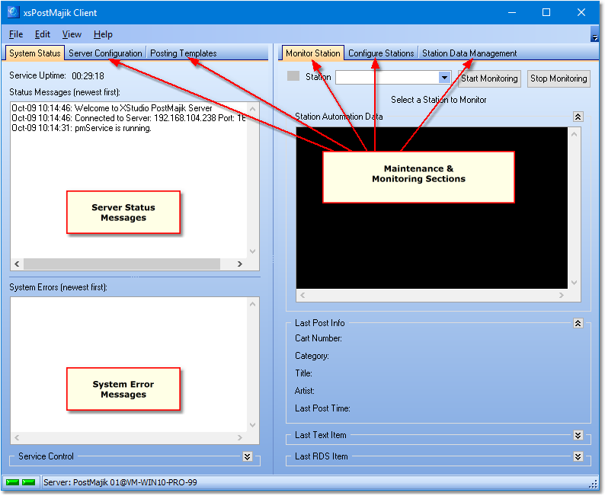
Task: Collapse the Station Automation Data section
Action: pyautogui.click(x=578, y=117)
